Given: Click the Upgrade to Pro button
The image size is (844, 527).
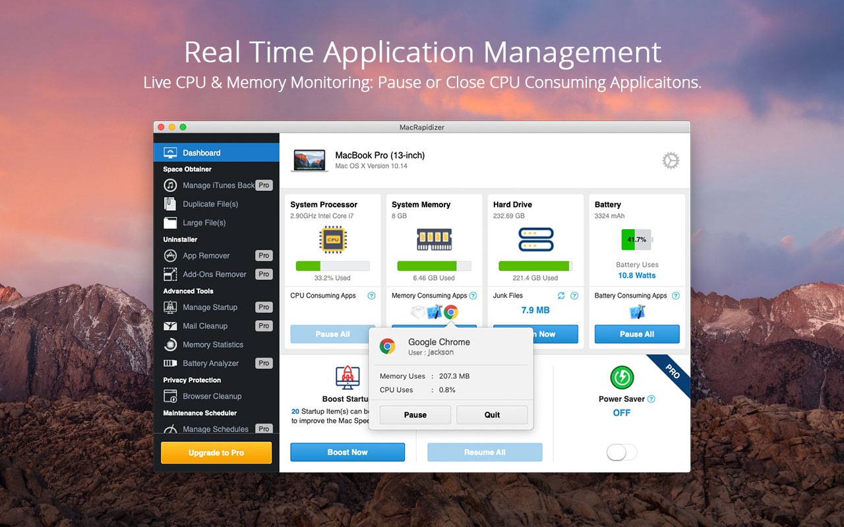Looking at the screenshot, I should coord(216,453).
